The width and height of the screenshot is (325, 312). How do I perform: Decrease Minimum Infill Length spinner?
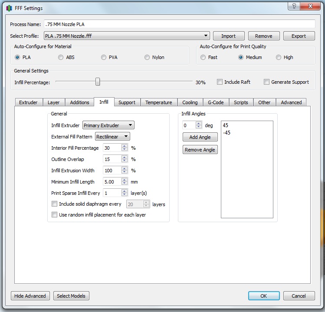125,184
